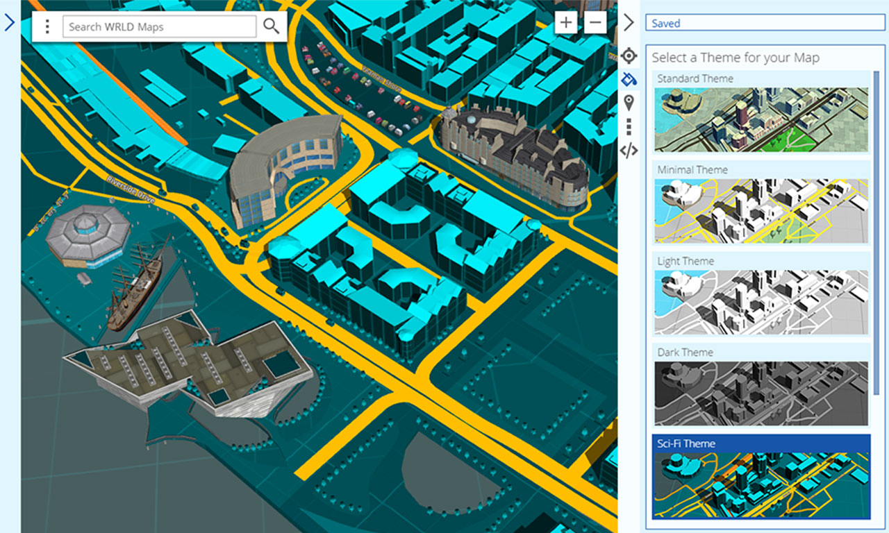Open the embed code tool
Image resolution: width=889 pixels, height=533 pixels.
click(629, 150)
